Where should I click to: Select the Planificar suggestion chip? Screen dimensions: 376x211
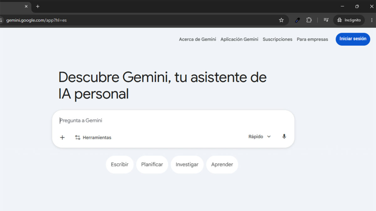coord(152,164)
